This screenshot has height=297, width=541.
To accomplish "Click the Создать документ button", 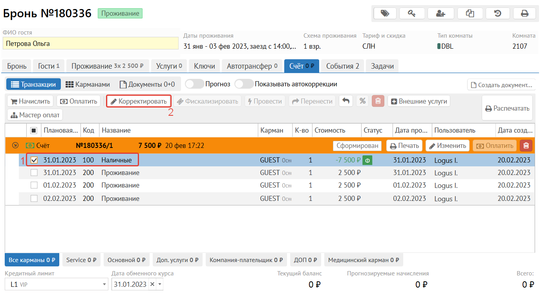I will tap(501, 85).
